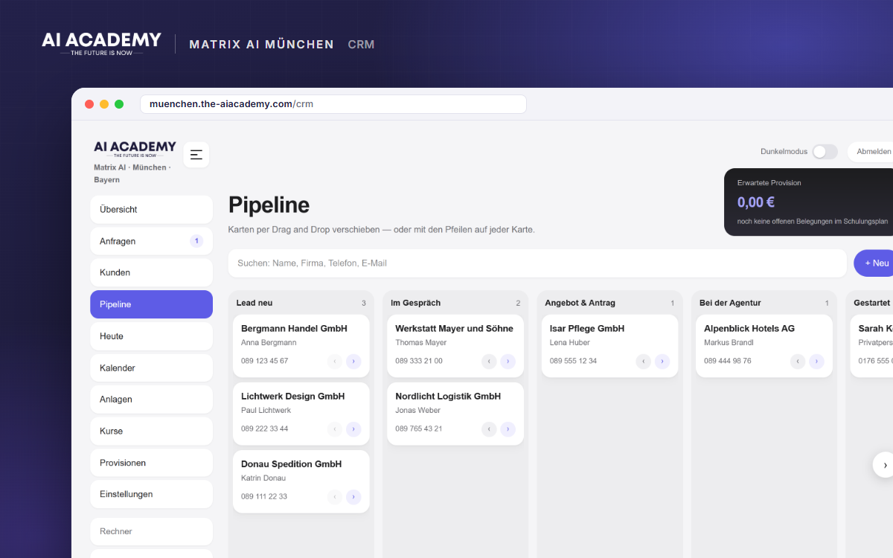Open the Rechner sidebar entry
Screen dimensions: 893x558
(151, 531)
